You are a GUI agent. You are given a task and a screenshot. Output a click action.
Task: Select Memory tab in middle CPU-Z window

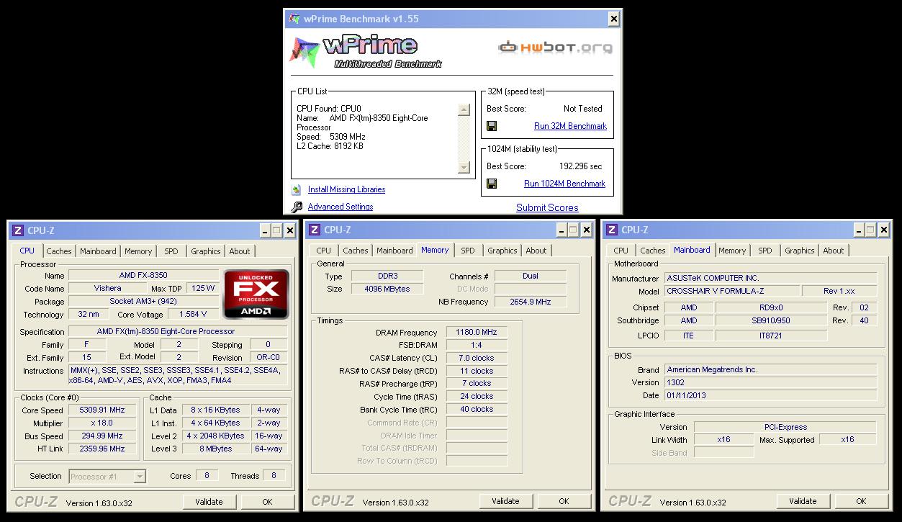435,250
